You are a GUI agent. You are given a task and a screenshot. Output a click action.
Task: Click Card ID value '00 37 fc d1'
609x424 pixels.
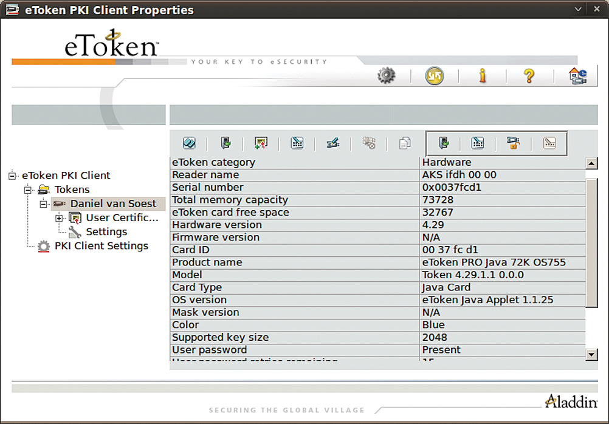450,250
